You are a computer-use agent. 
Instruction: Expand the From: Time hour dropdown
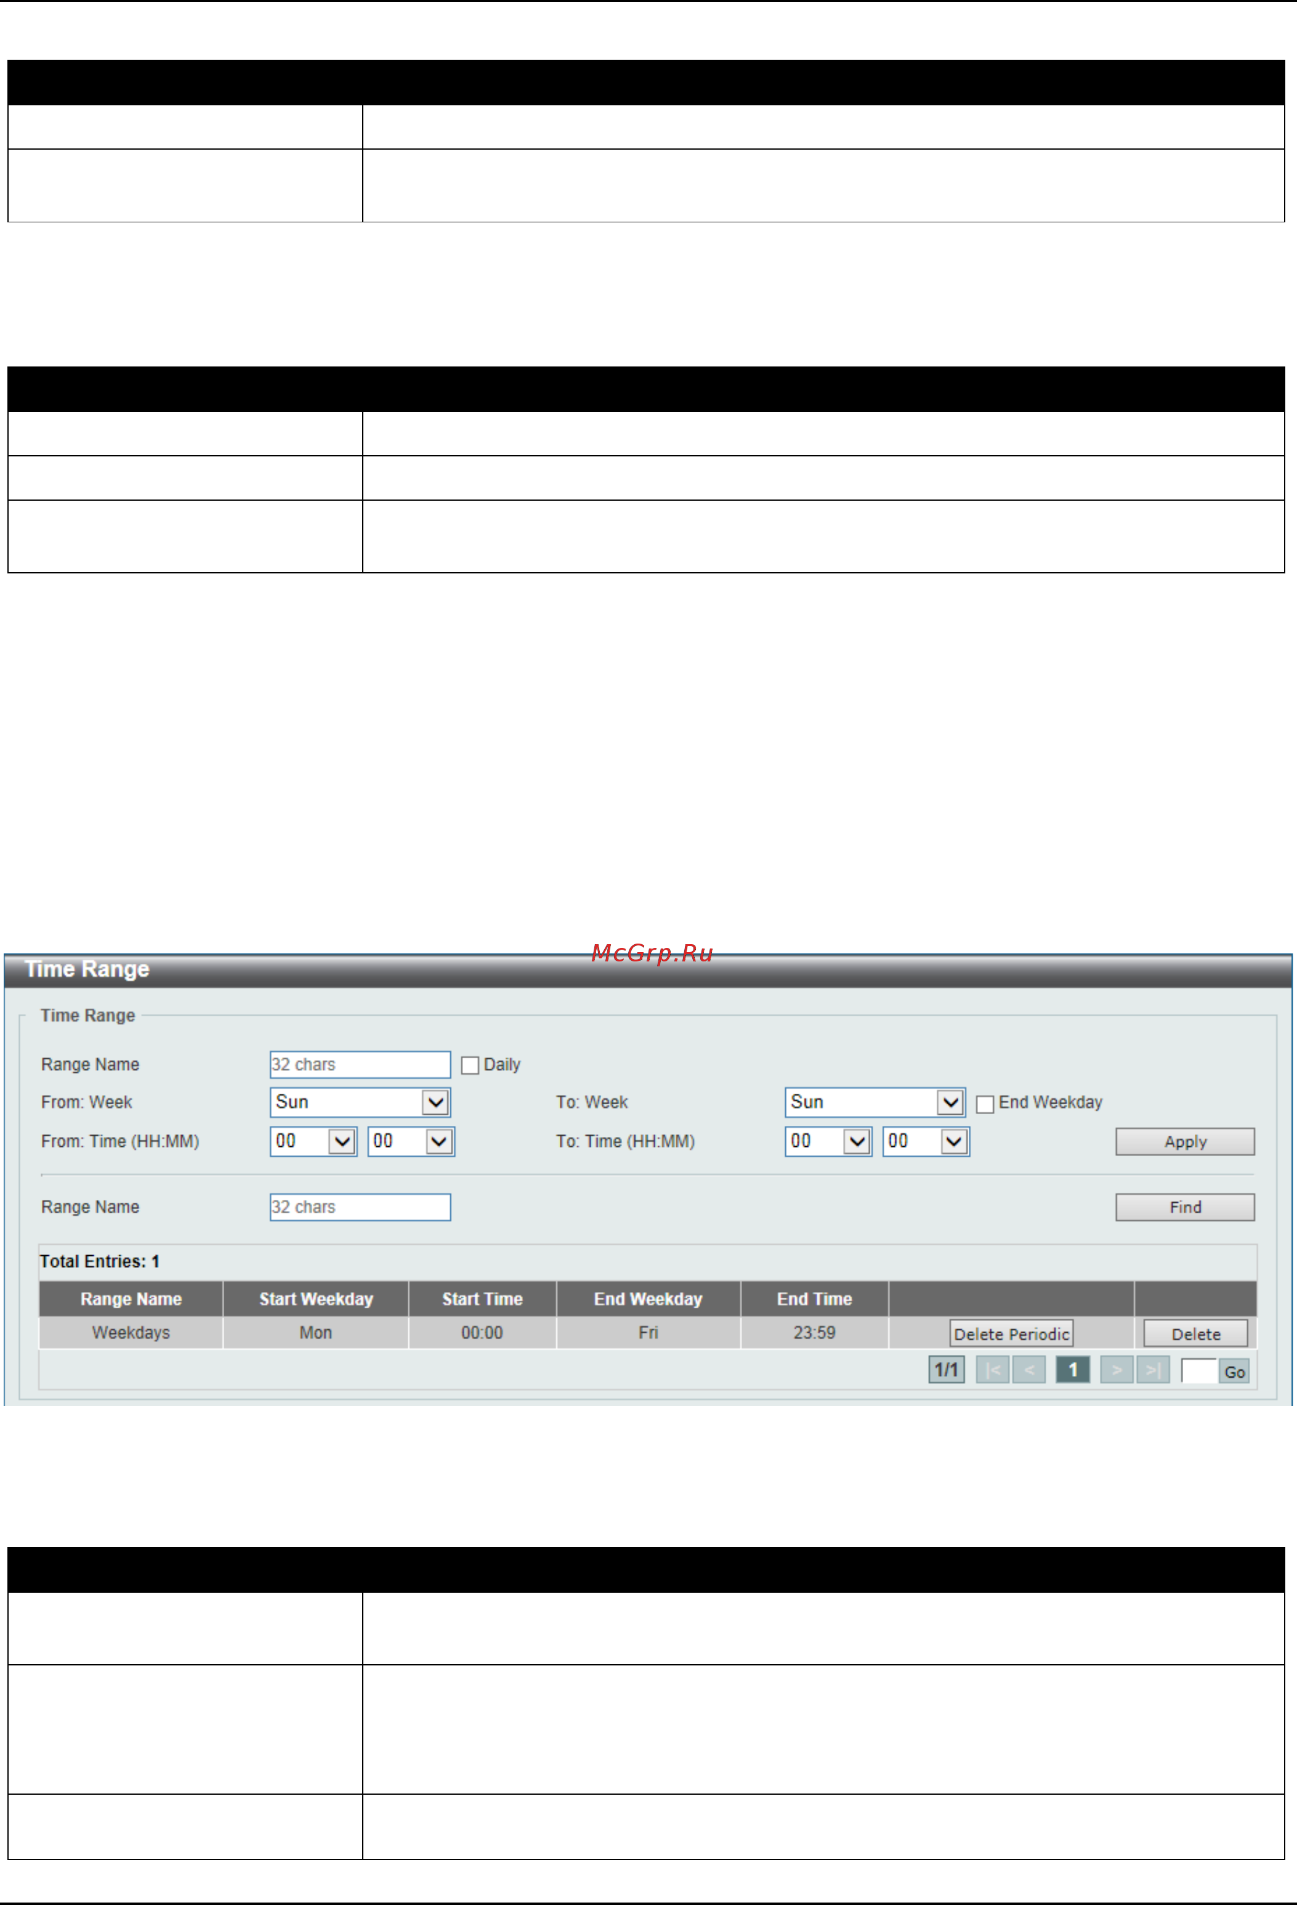tap(313, 1141)
